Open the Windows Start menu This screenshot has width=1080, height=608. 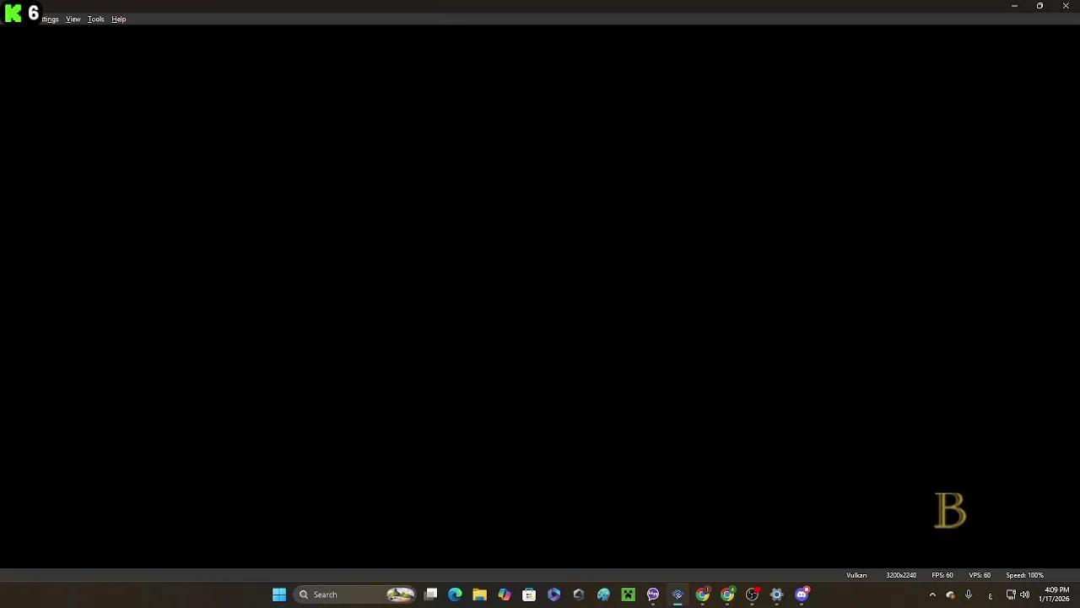pyautogui.click(x=279, y=594)
